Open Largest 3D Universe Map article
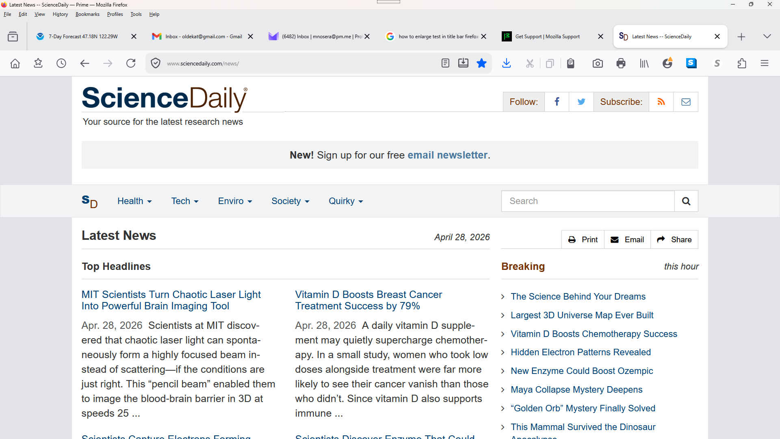This screenshot has height=439, width=780. [582, 315]
